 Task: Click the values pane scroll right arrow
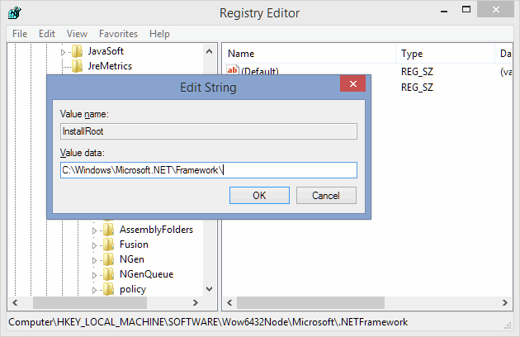pos(505,302)
